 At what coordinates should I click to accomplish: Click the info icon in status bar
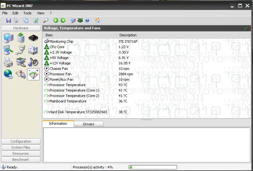coord(3,167)
